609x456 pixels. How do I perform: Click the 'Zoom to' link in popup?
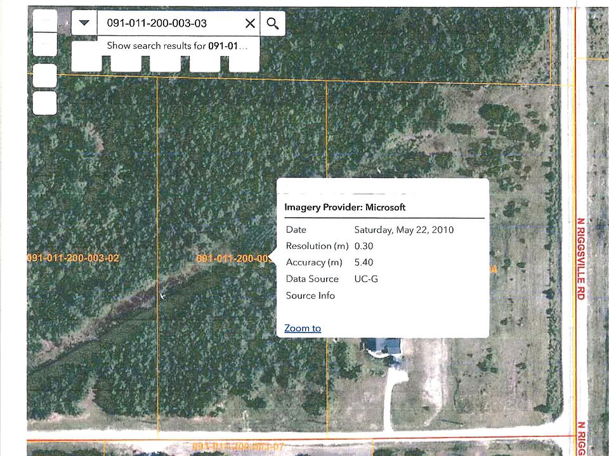pyautogui.click(x=303, y=329)
